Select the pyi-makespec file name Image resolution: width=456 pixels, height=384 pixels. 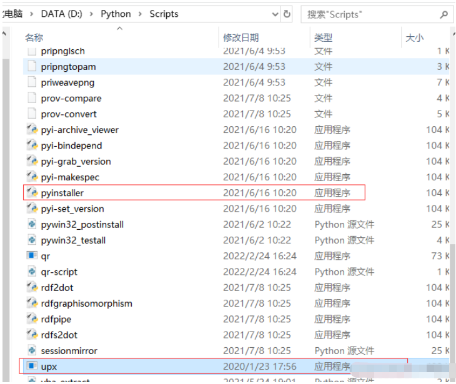click(70, 177)
